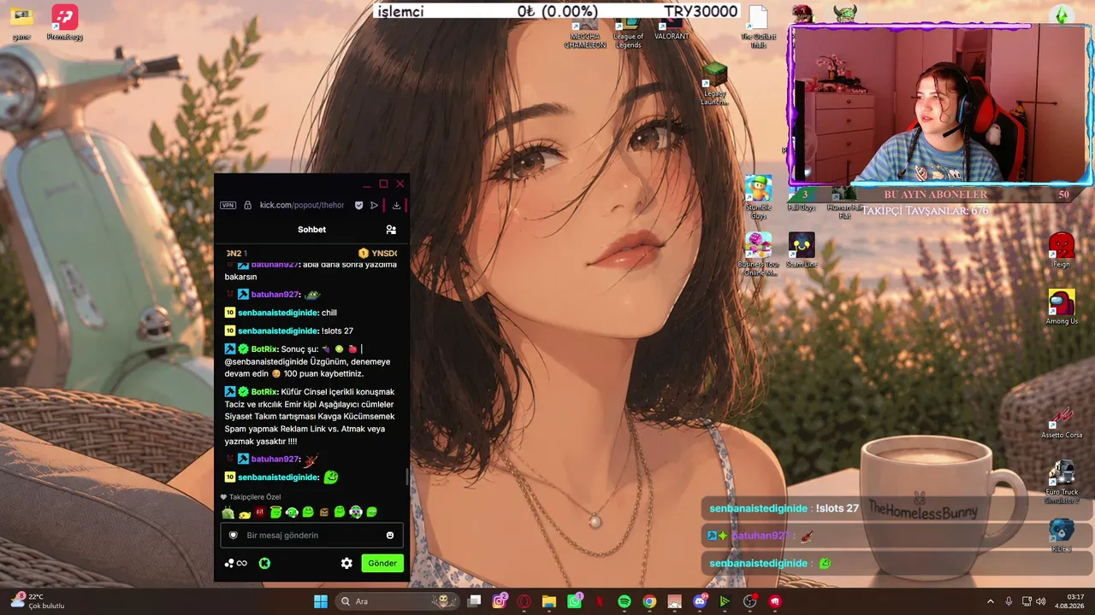Open chat settings gear icon

(x=346, y=563)
